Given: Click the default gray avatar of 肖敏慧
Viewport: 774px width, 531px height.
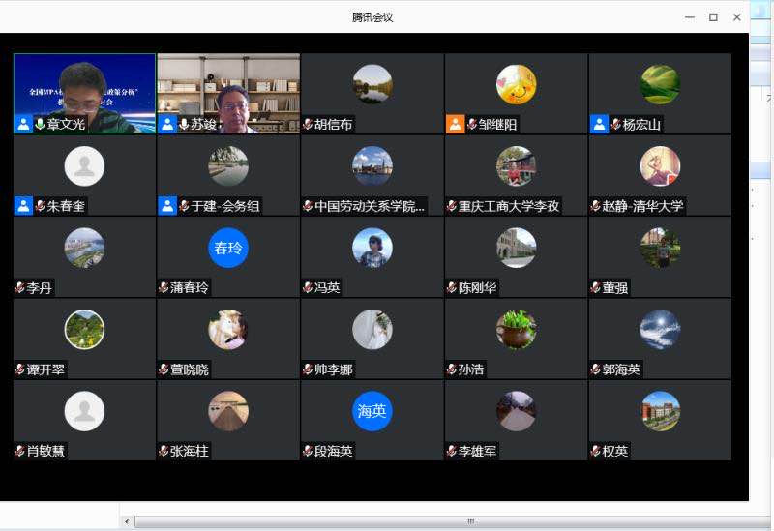Looking at the screenshot, I should point(84,411).
